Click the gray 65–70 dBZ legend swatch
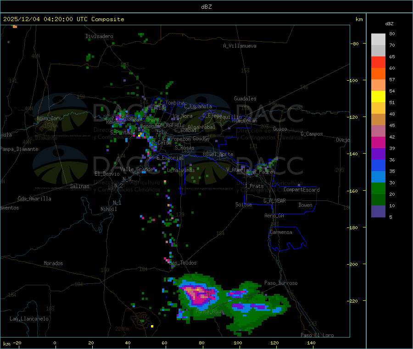This screenshot has height=349, width=413. pyautogui.click(x=378, y=51)
